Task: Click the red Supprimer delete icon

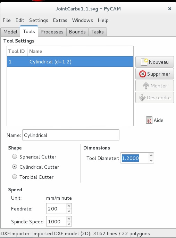Action: tap(142, 74)
